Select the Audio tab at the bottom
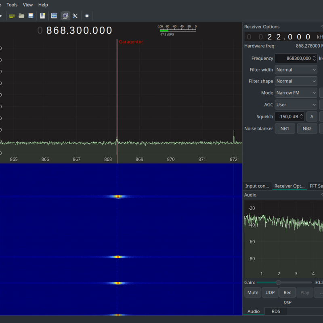 click(254, 311)
